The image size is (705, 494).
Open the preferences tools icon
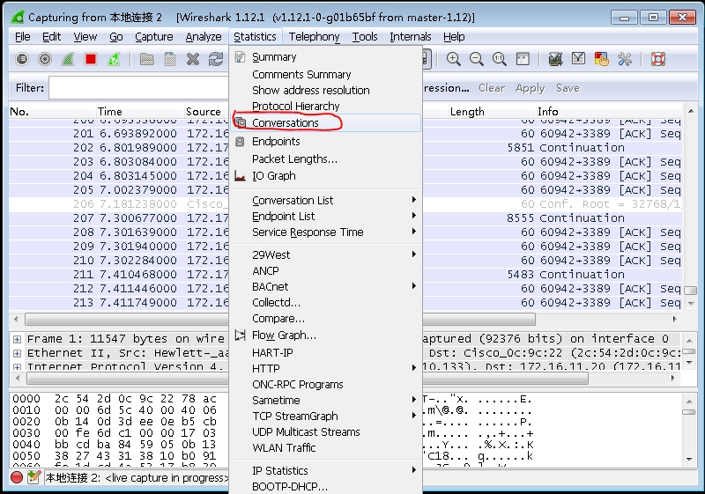pyautogui.click(x=625, y=59)
